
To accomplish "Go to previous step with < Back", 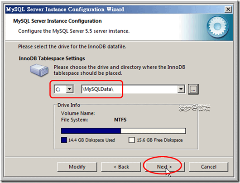I will tap(121, 167).
